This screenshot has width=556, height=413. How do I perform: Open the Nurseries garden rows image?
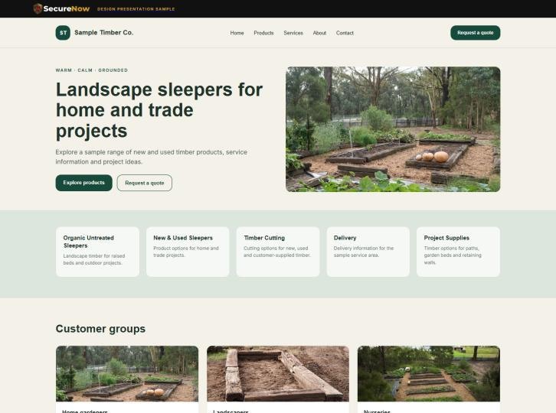pos(429,374)
